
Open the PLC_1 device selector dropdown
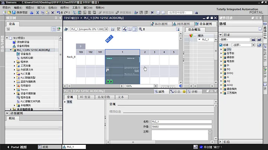[x=106, y=29]
